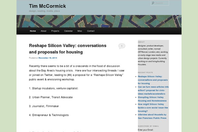Screen dimensions: 198x132
Task: Open Interview about Houslets by SF Public Press
Action: tap(152, 116)
